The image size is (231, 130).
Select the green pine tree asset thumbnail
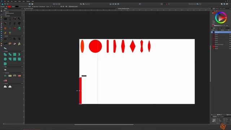(19, 44)
